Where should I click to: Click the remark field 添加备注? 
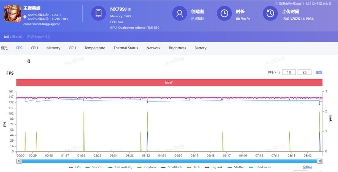click(x=32, y=37)
